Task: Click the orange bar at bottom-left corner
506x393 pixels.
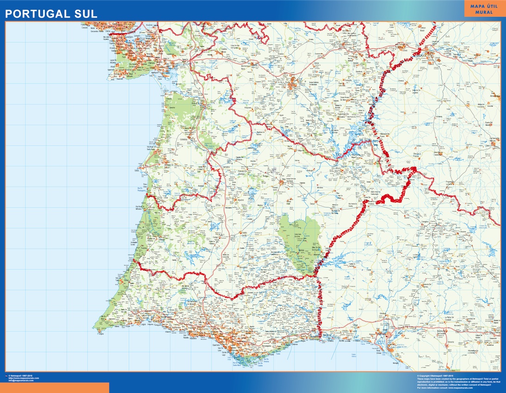Action: point(55,387)
